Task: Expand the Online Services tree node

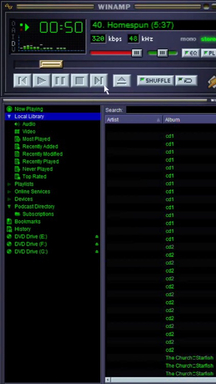Action: tap(9, 191)
